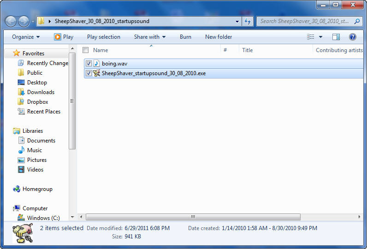Viewport: 367px width, 249px height.
Task: Click the Computer icon in navigation
Action: pos(17,208)
